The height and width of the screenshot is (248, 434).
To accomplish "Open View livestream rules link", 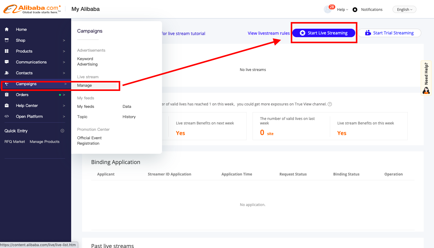I will (x=269, y=33).
